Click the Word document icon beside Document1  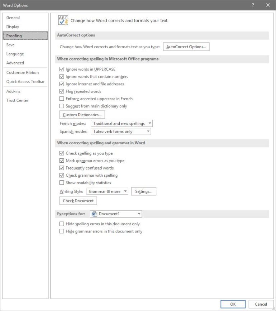click(x=95, y=214)
